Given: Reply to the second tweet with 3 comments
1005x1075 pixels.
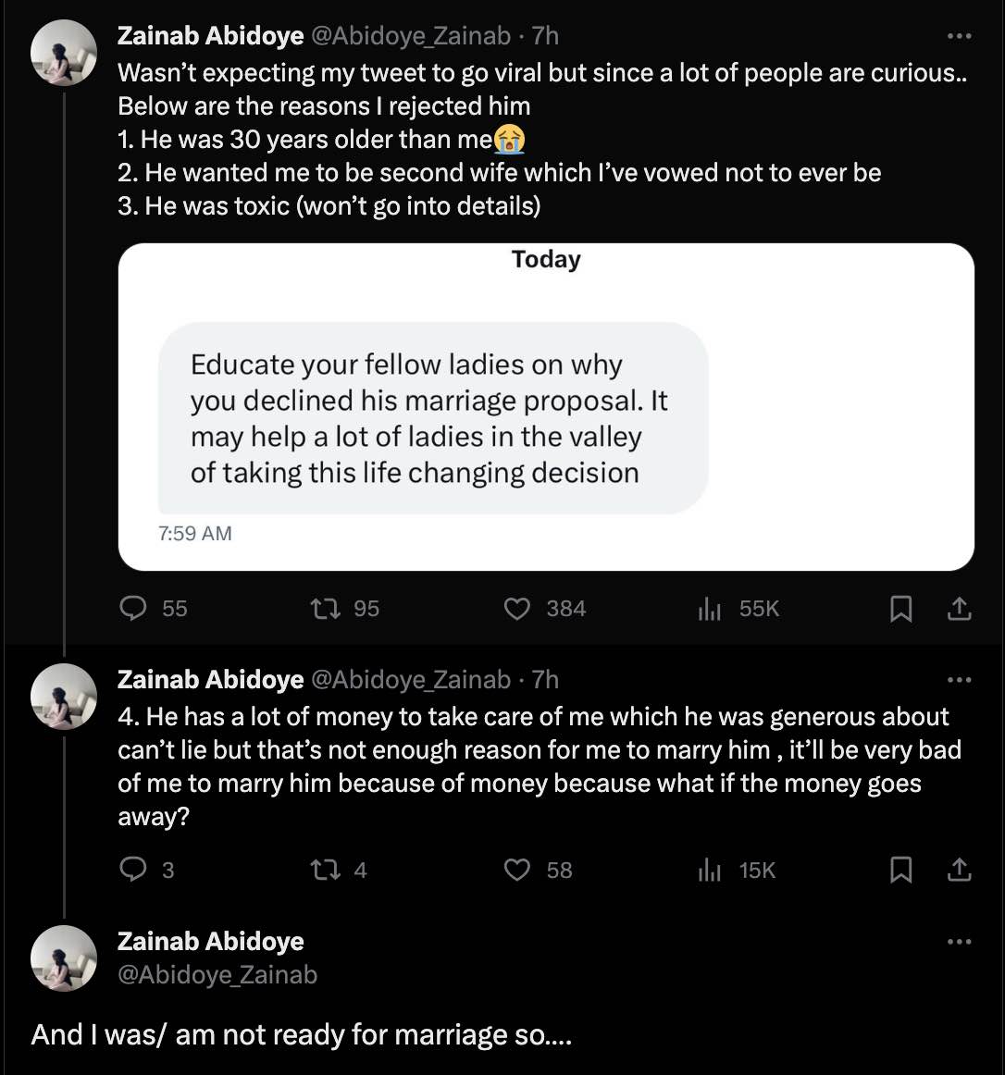Looking at the screenshot, I should tap(135, 870).
